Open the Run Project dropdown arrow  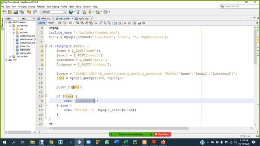(94, 12)
